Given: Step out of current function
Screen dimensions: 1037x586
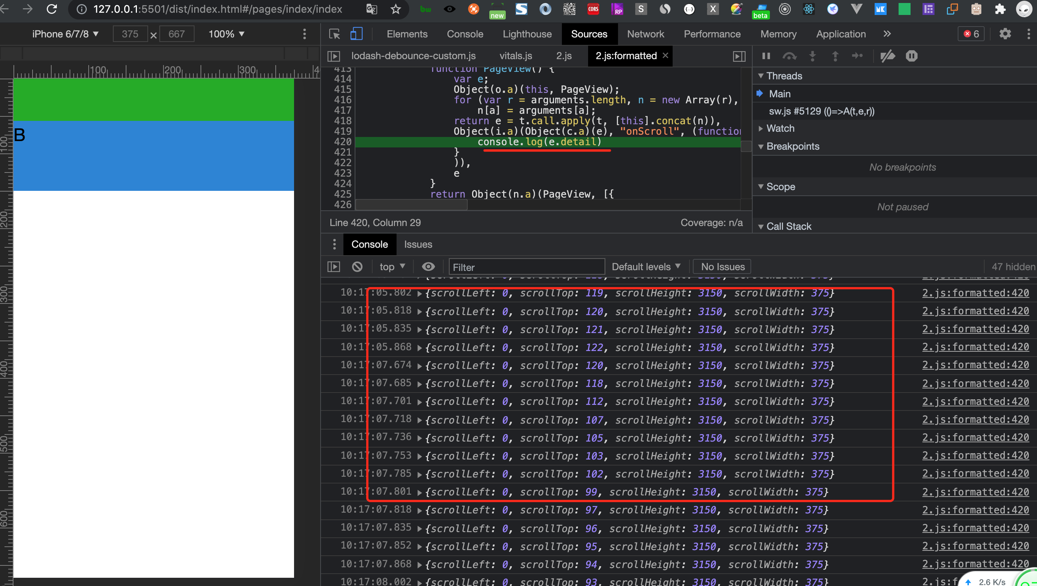Looking at the screenshot, I should (x=835, y=56).
